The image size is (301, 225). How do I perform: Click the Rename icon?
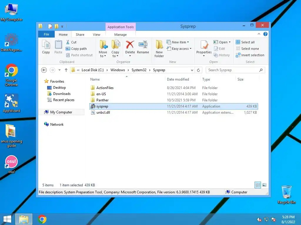click(x=143, y=47)
